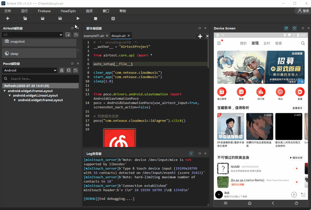Viewport: 311px width, 210px height.
Task: Tap the 直播 live icon
Action: [300, 92]
